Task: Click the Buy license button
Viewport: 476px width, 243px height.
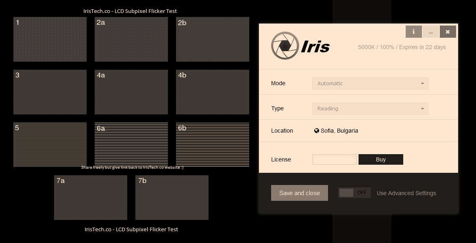Action: 381,159
